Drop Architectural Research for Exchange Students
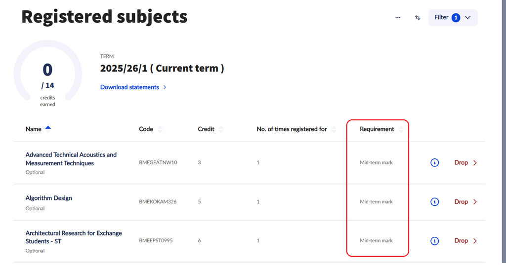 [x=465, y=241]
